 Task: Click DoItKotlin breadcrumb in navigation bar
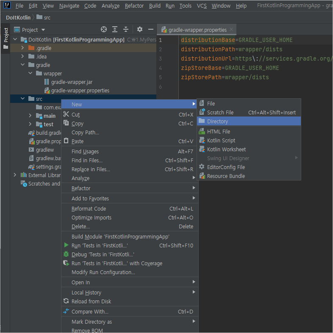(18, 18)
